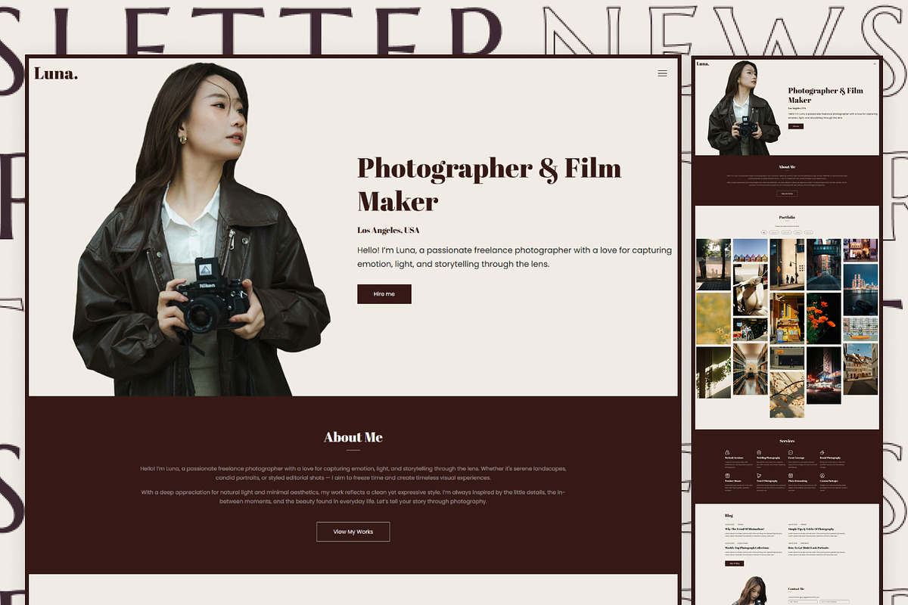Click the Custom Packages service icon

pos(822,476)
